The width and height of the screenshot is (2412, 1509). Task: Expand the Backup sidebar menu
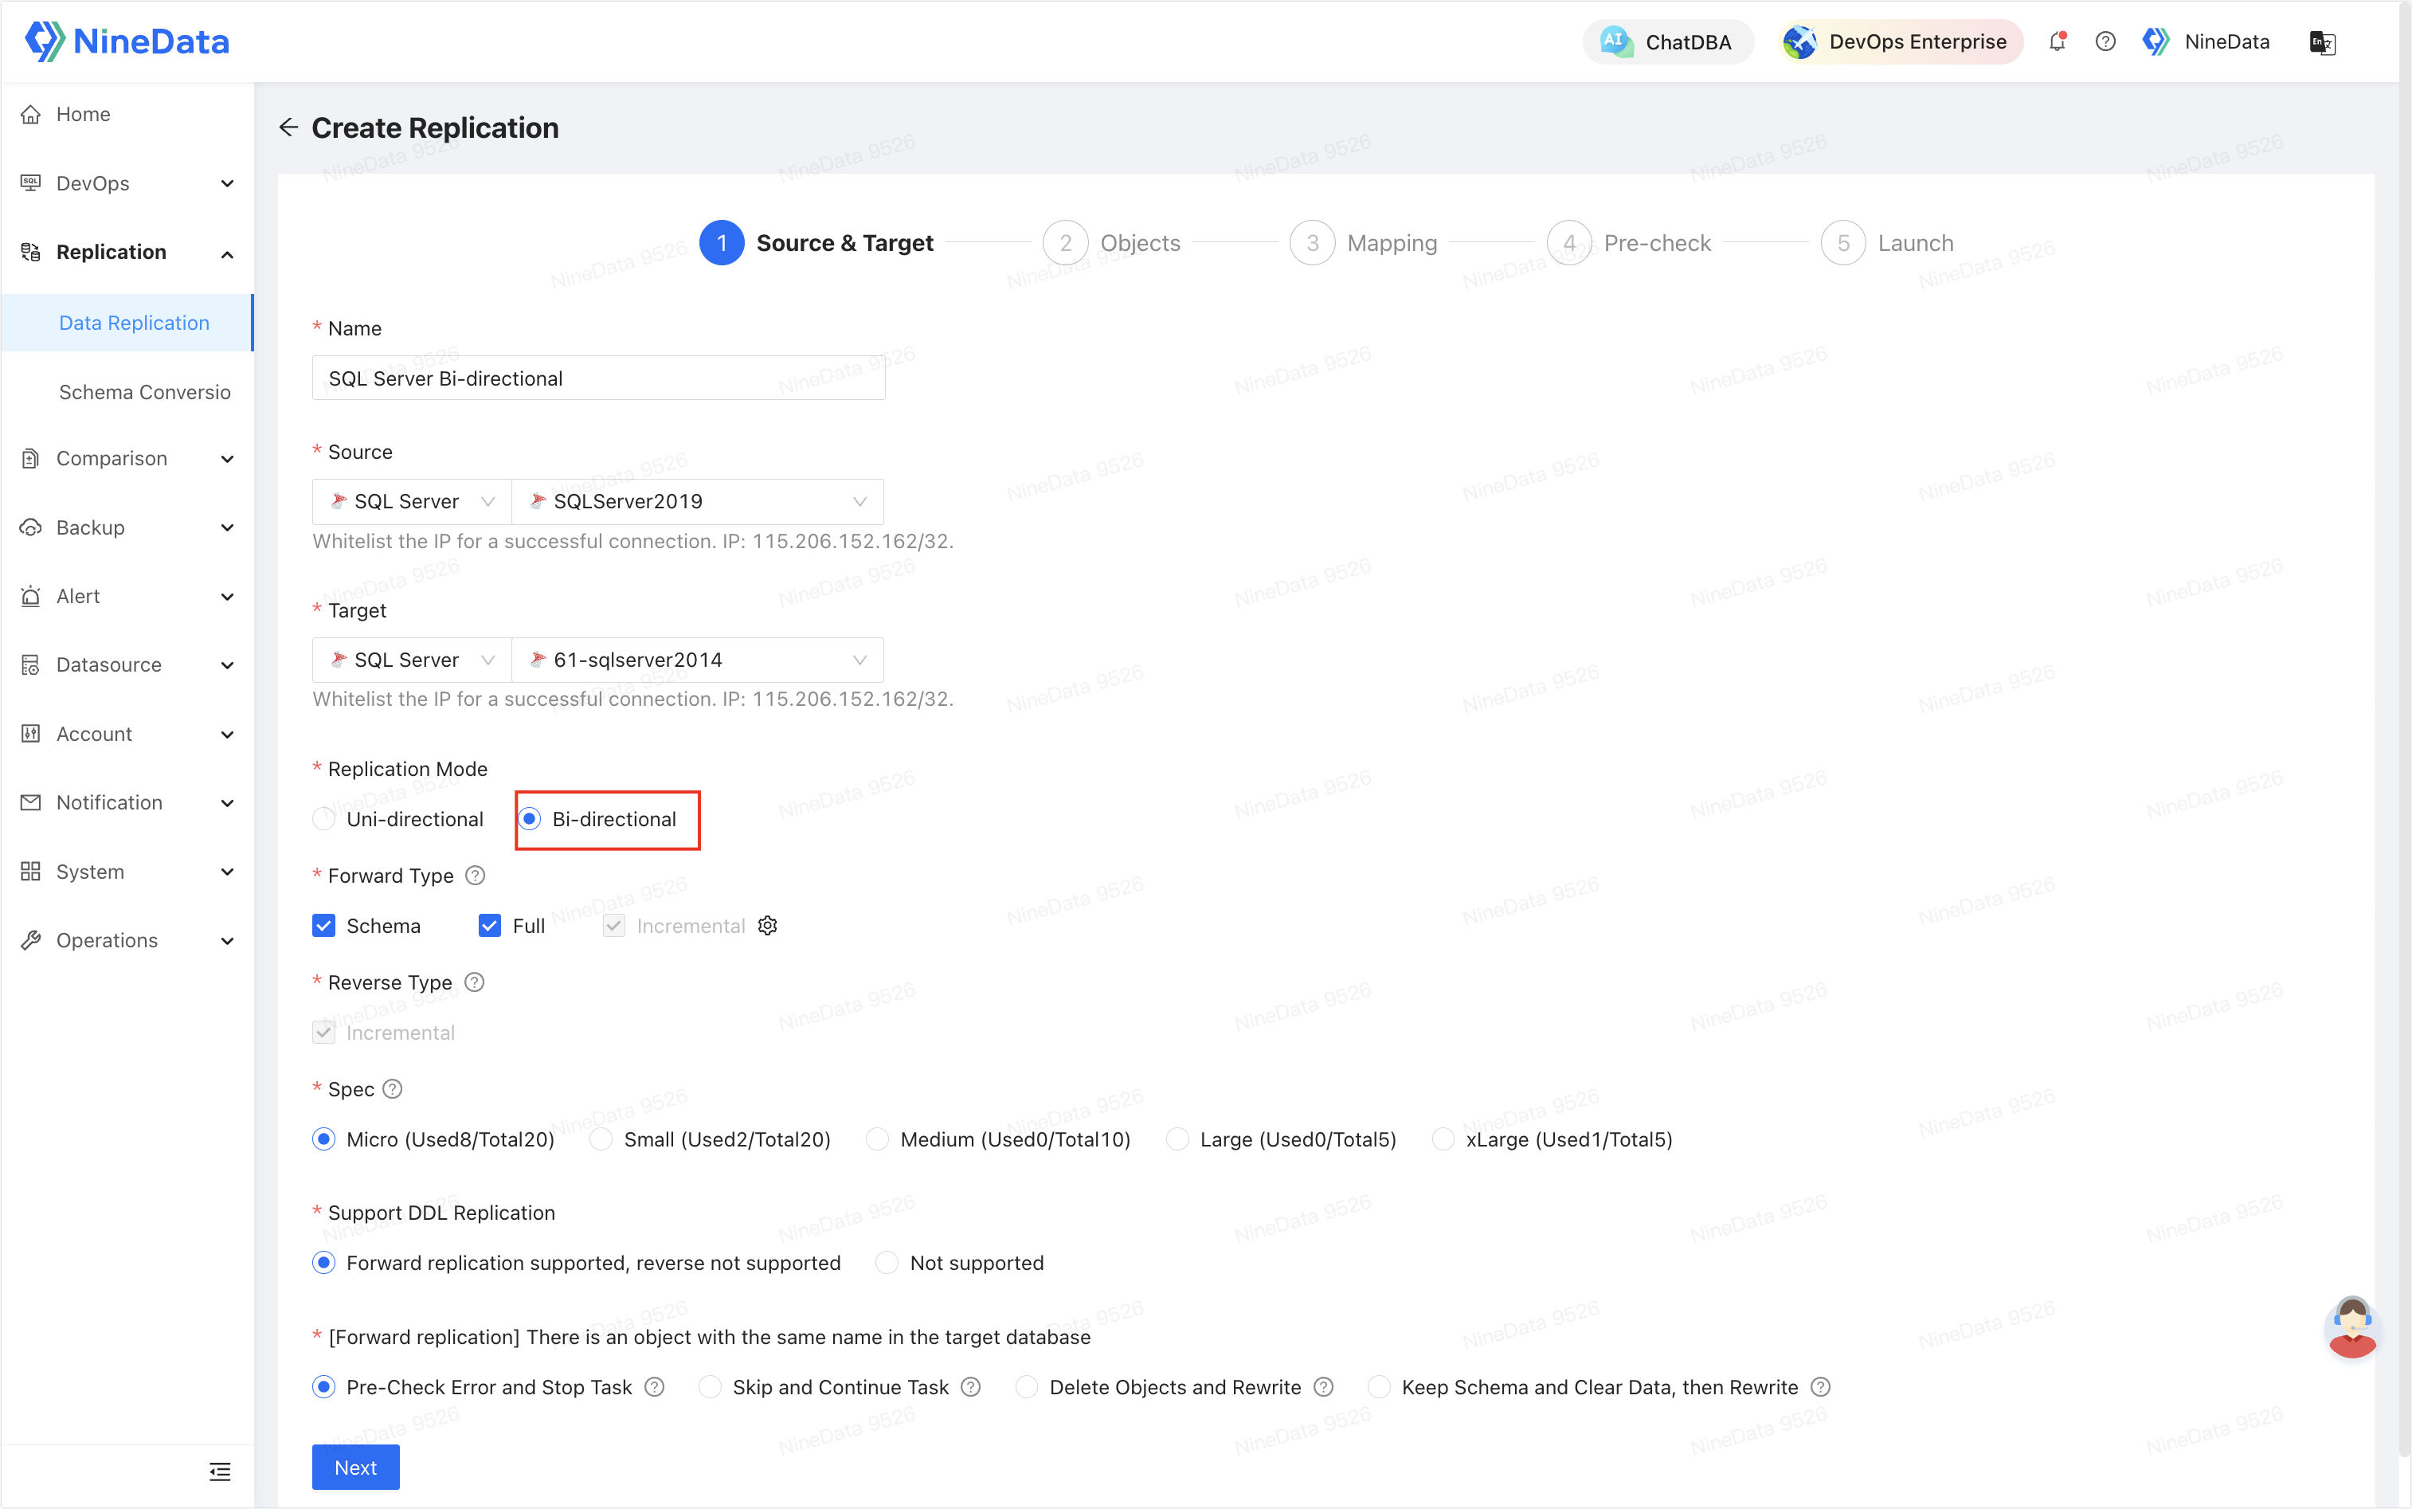pos(228,528)
